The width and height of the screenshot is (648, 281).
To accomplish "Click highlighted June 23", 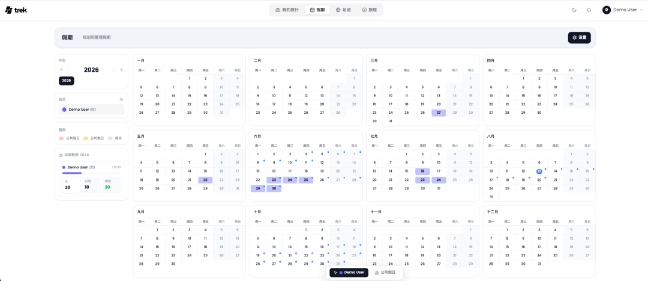I will (x=274, y=180).
